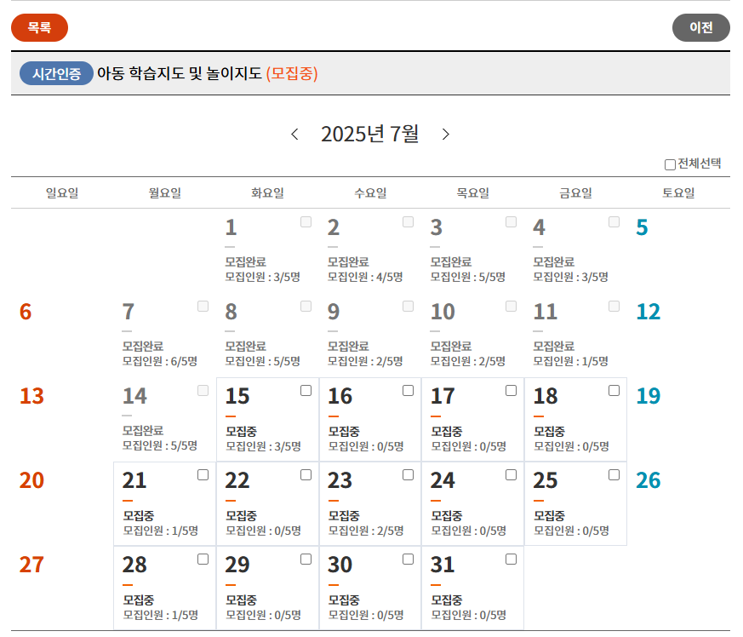Click Sunday date 20
Image resolution: width=743 pixels, height=637 pixels.
(31, 480)
